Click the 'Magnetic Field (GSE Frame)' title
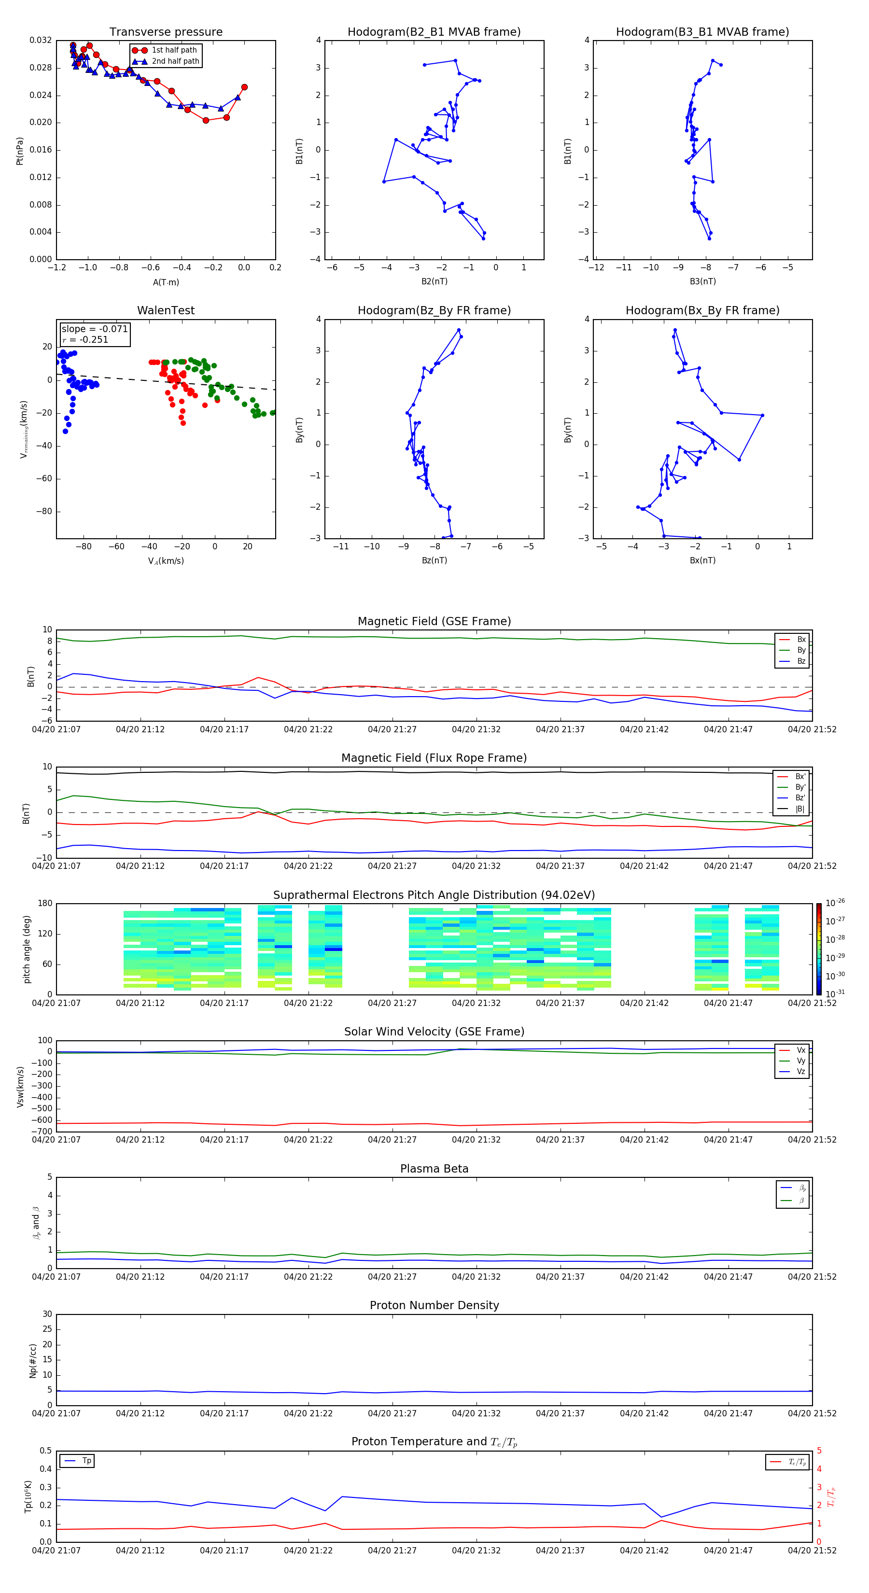 [434, 621]
